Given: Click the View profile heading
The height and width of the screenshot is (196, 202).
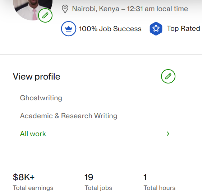Looking at the screenshot, I should [36, 77].
